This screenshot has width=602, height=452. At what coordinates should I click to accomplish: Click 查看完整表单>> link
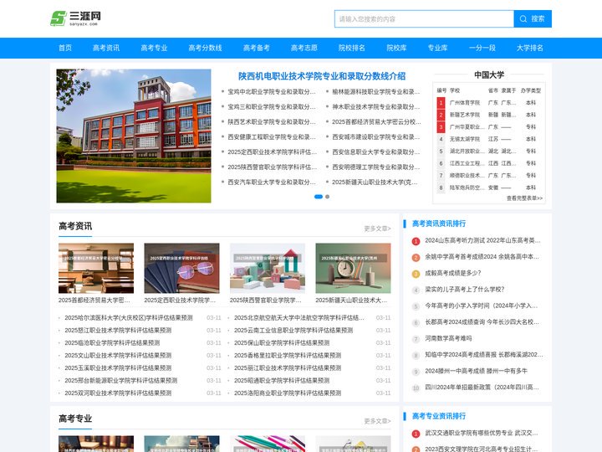[524, 198]
